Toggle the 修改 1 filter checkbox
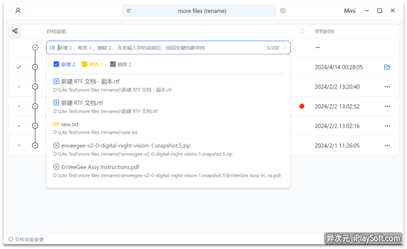Screen dimensions: 407x249 [84, 64]
